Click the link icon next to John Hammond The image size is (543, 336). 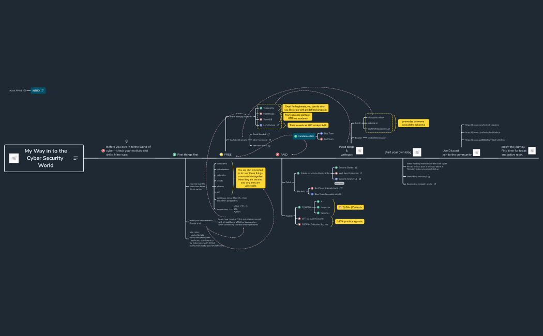pos(270,140)
